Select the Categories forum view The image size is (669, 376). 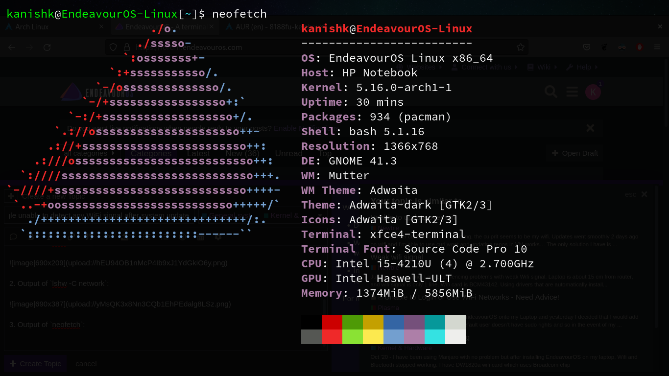click(x=151, y=153)
